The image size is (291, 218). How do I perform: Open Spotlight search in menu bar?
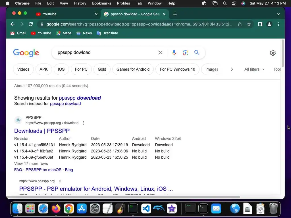225,3
